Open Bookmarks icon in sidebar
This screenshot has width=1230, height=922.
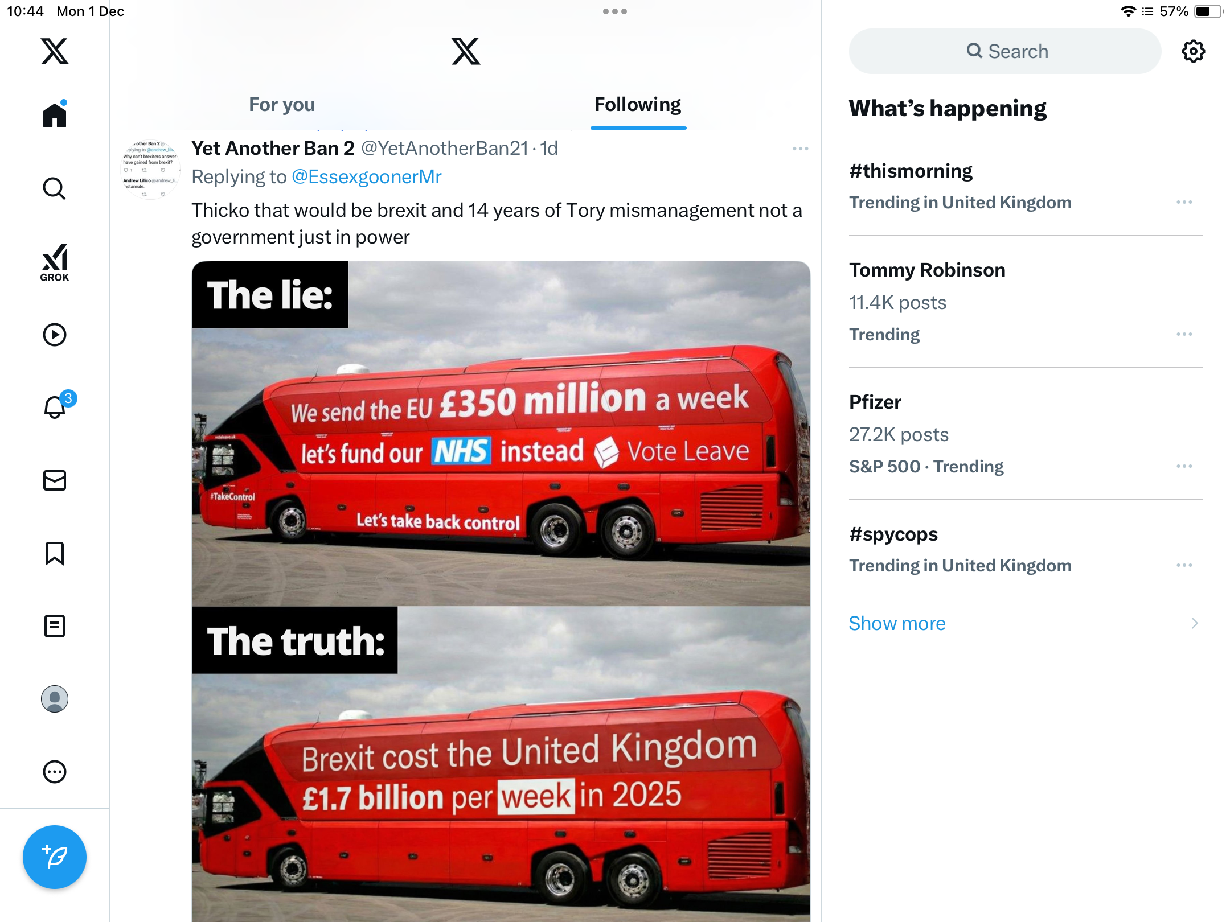click(55, 553)
